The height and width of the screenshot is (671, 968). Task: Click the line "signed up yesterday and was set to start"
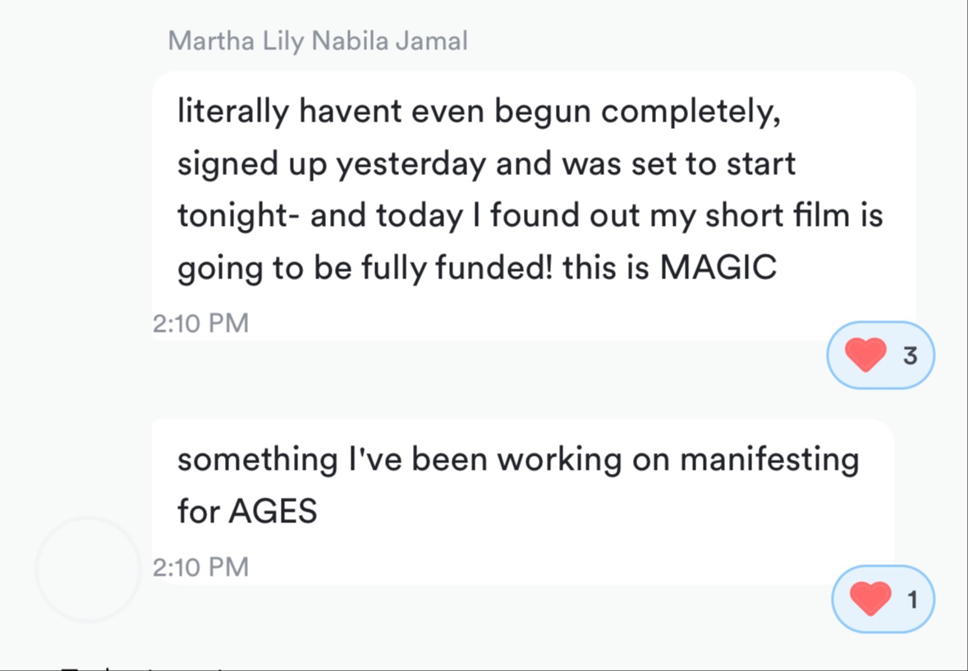486,163
